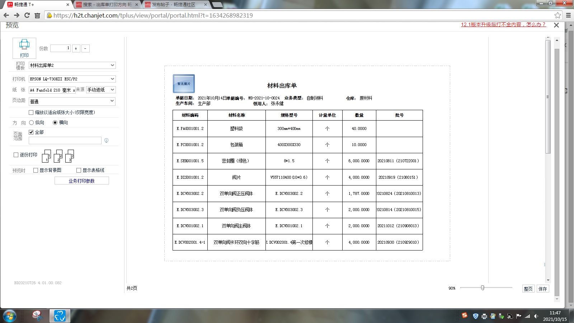The height and width of the screenshot is (323, 574).
Task: Enable show table gridlines (显示表格线) checkbox
Action: tap(79, 170)
